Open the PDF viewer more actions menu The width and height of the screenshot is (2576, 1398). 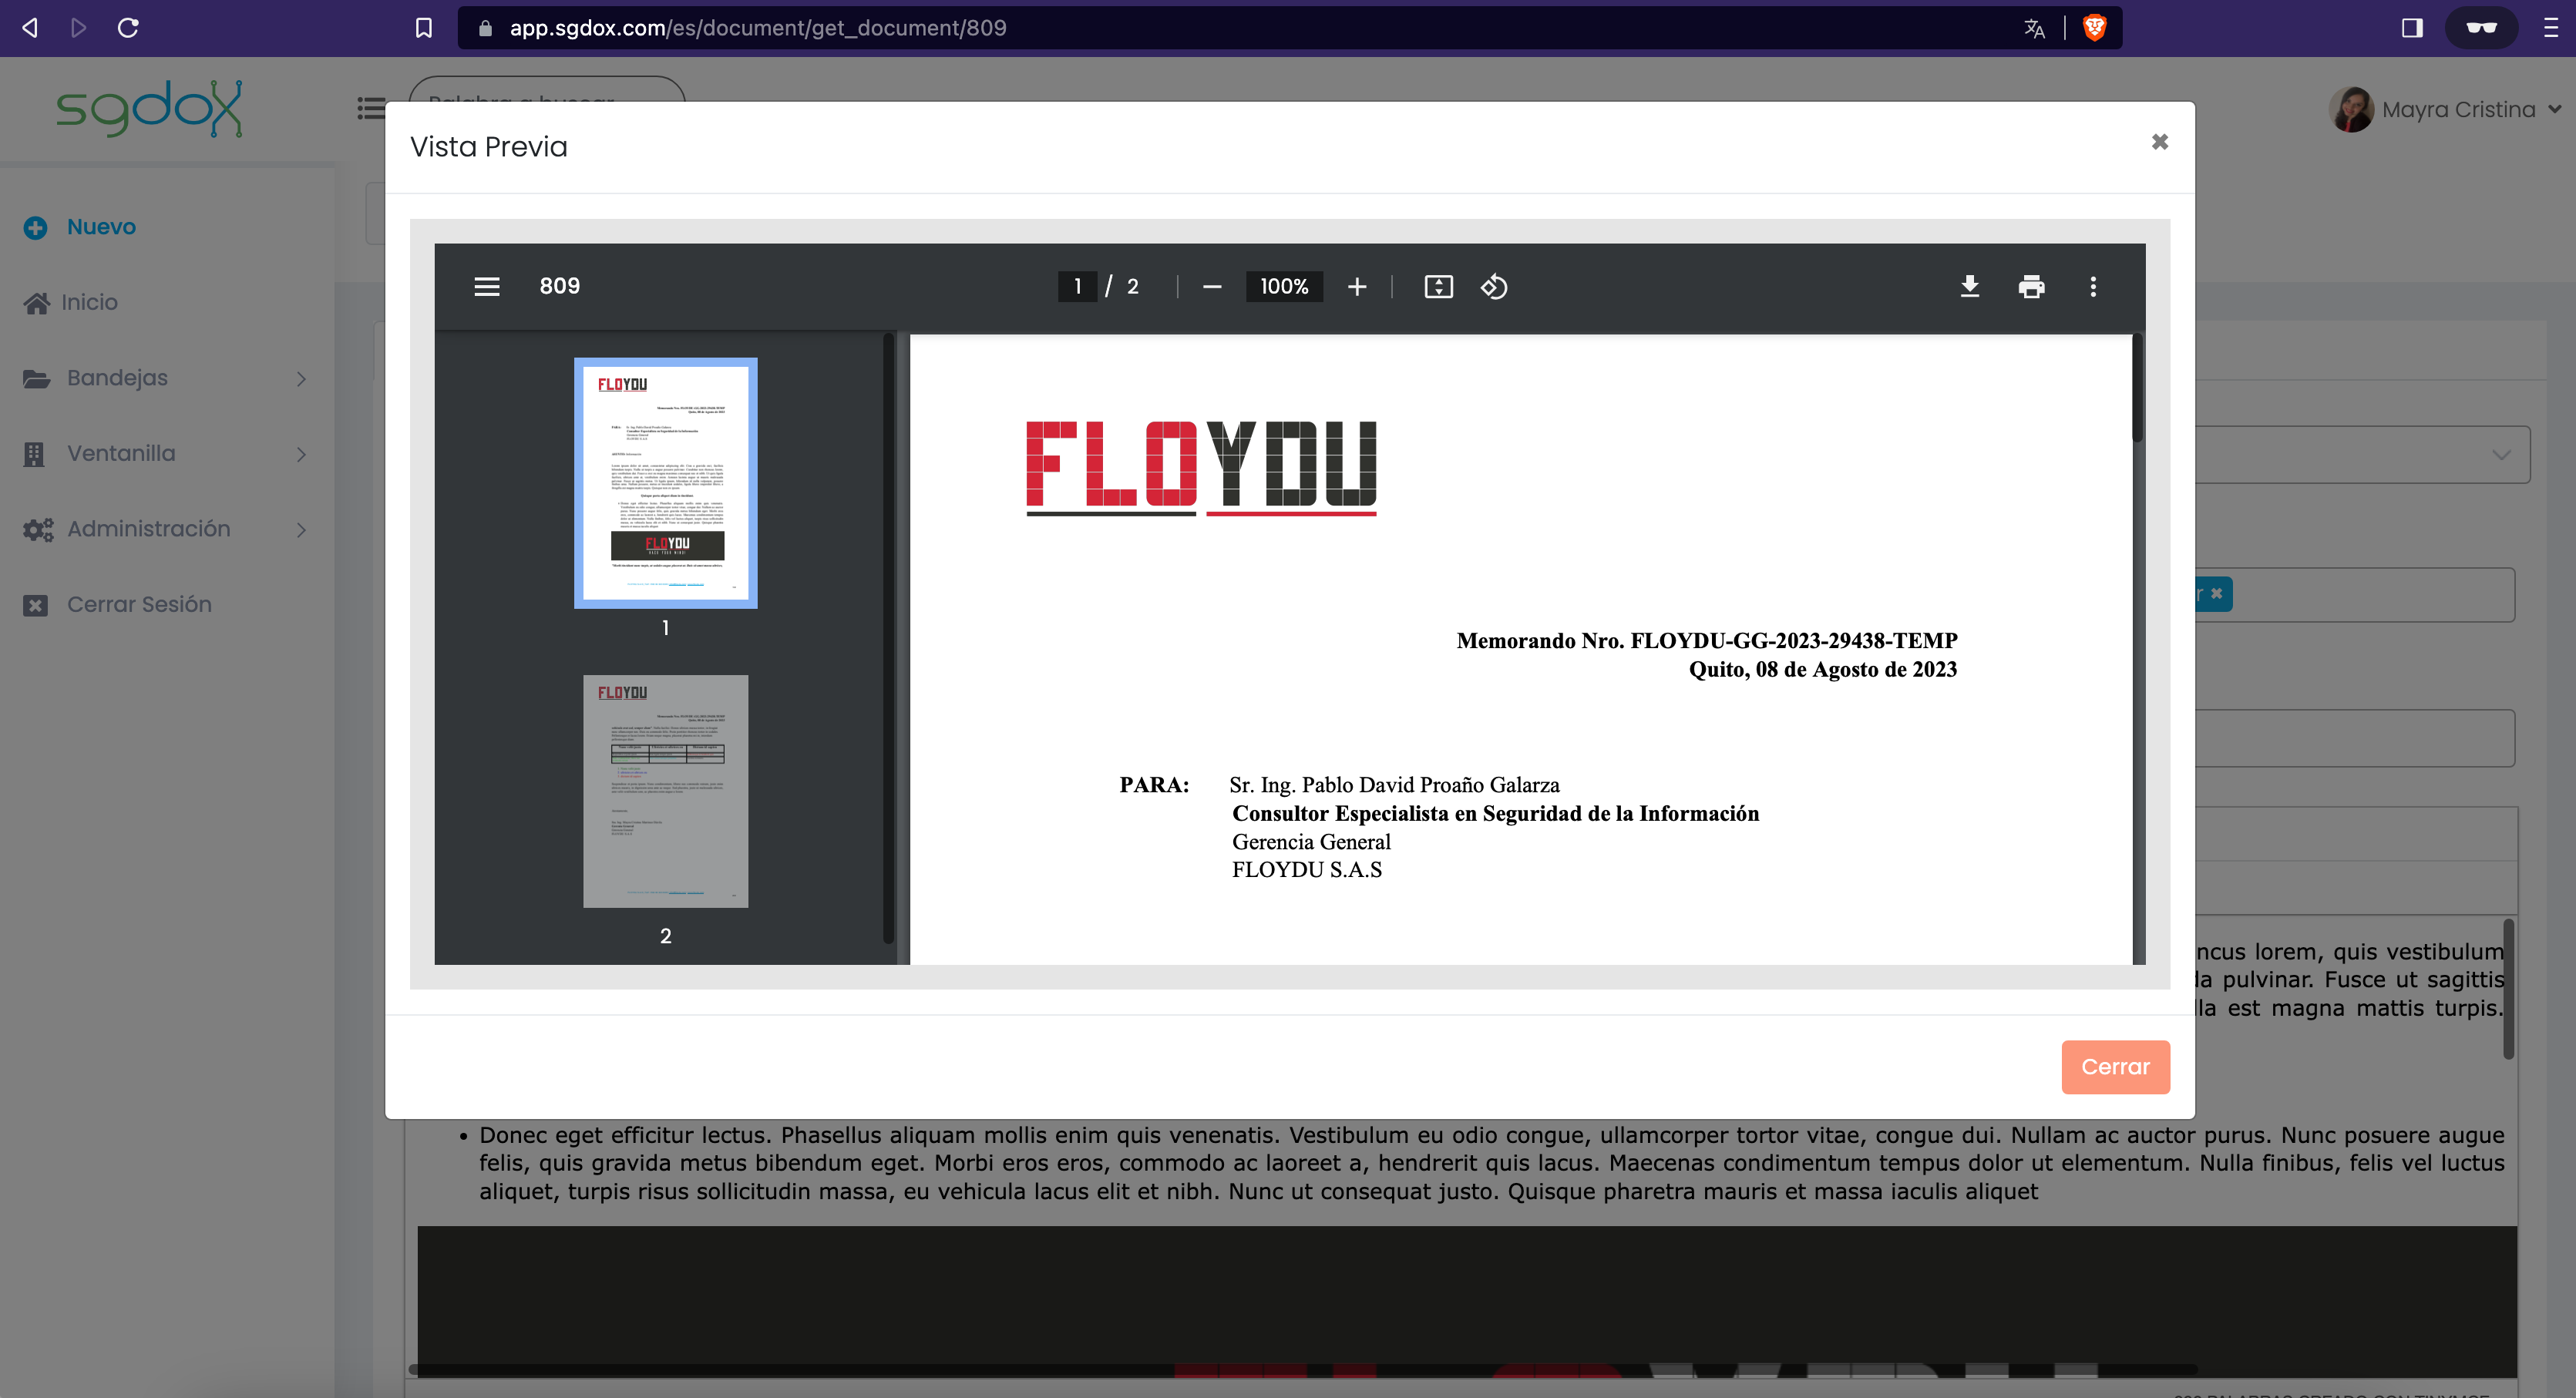click(2093, 287)
